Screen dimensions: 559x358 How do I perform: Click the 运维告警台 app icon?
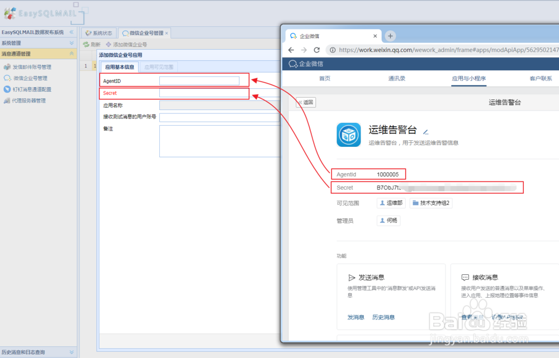click(x=349, y=135)
